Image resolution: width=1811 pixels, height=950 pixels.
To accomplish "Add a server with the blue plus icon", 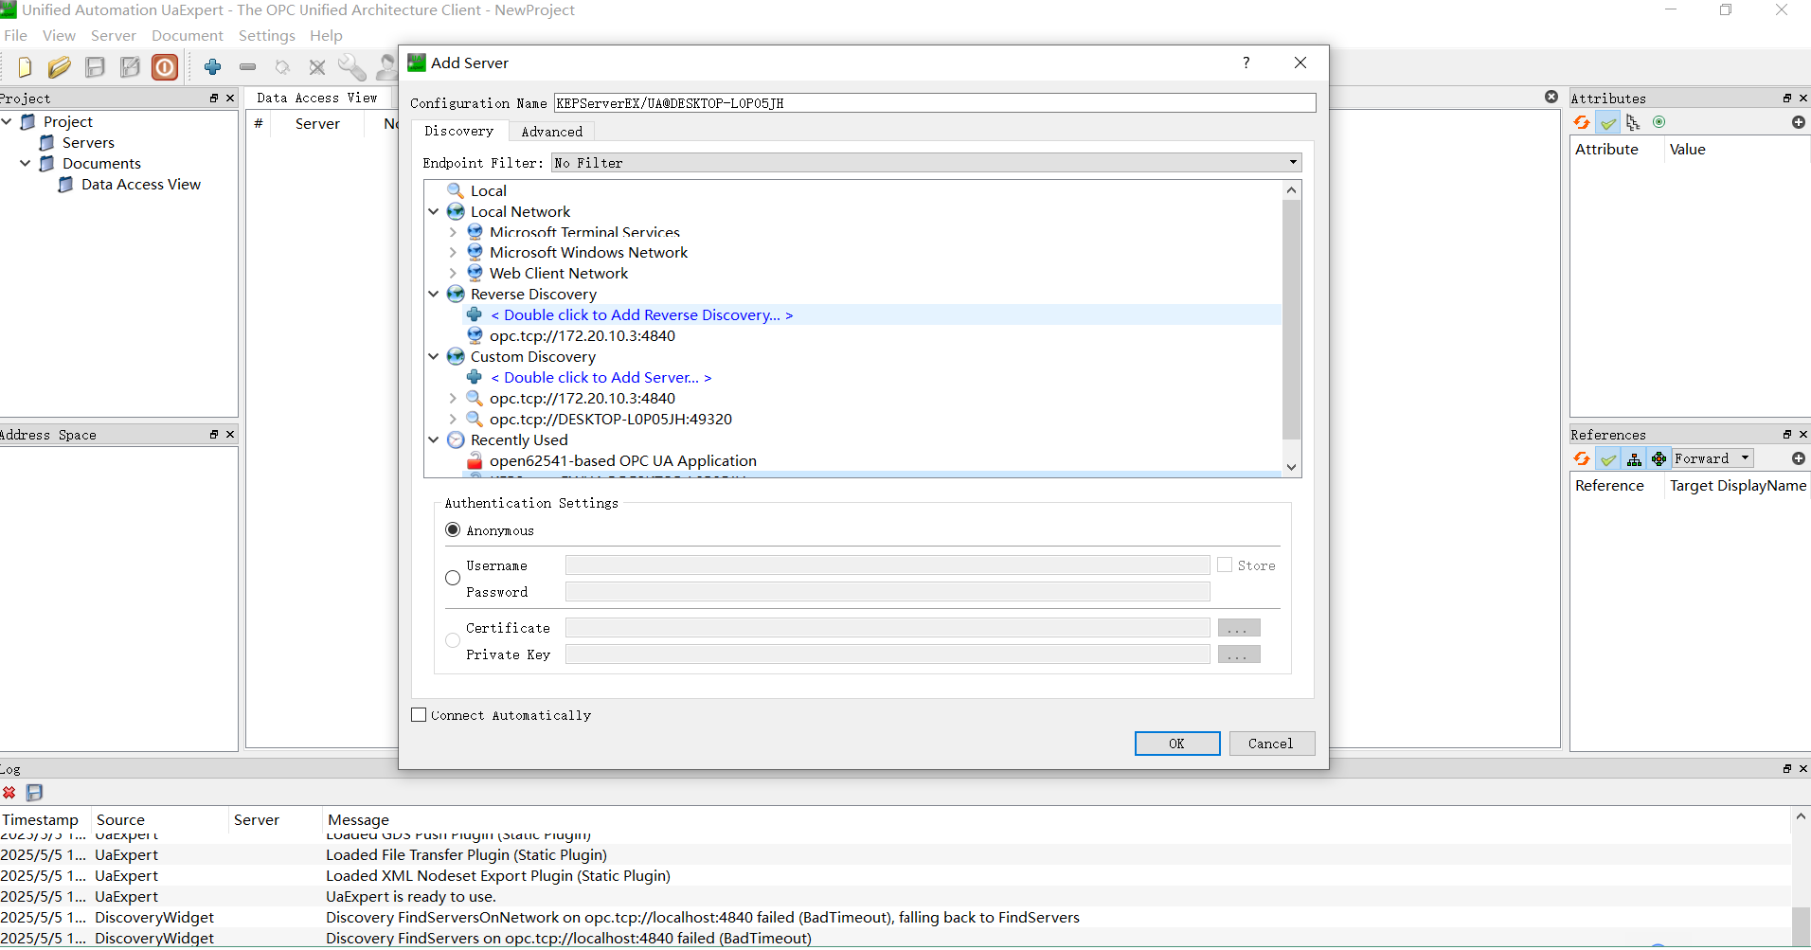I will [x=212, y=67].
